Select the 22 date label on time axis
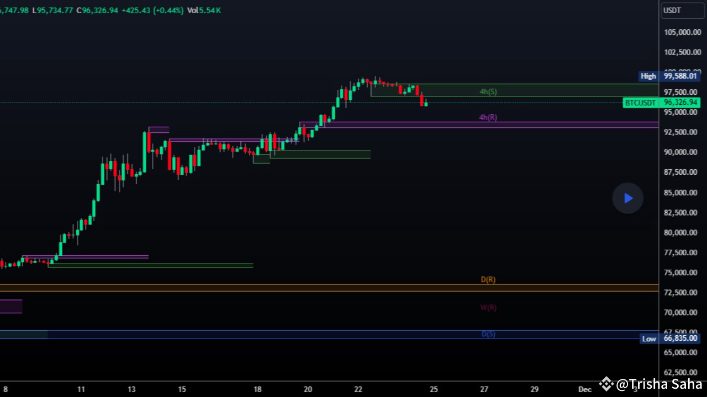 coord(358,389)
